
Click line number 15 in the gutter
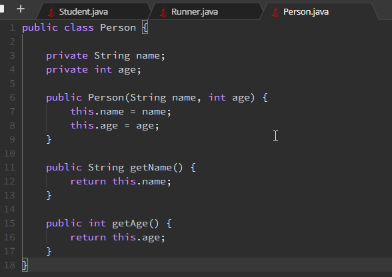[x=9, y=223]
